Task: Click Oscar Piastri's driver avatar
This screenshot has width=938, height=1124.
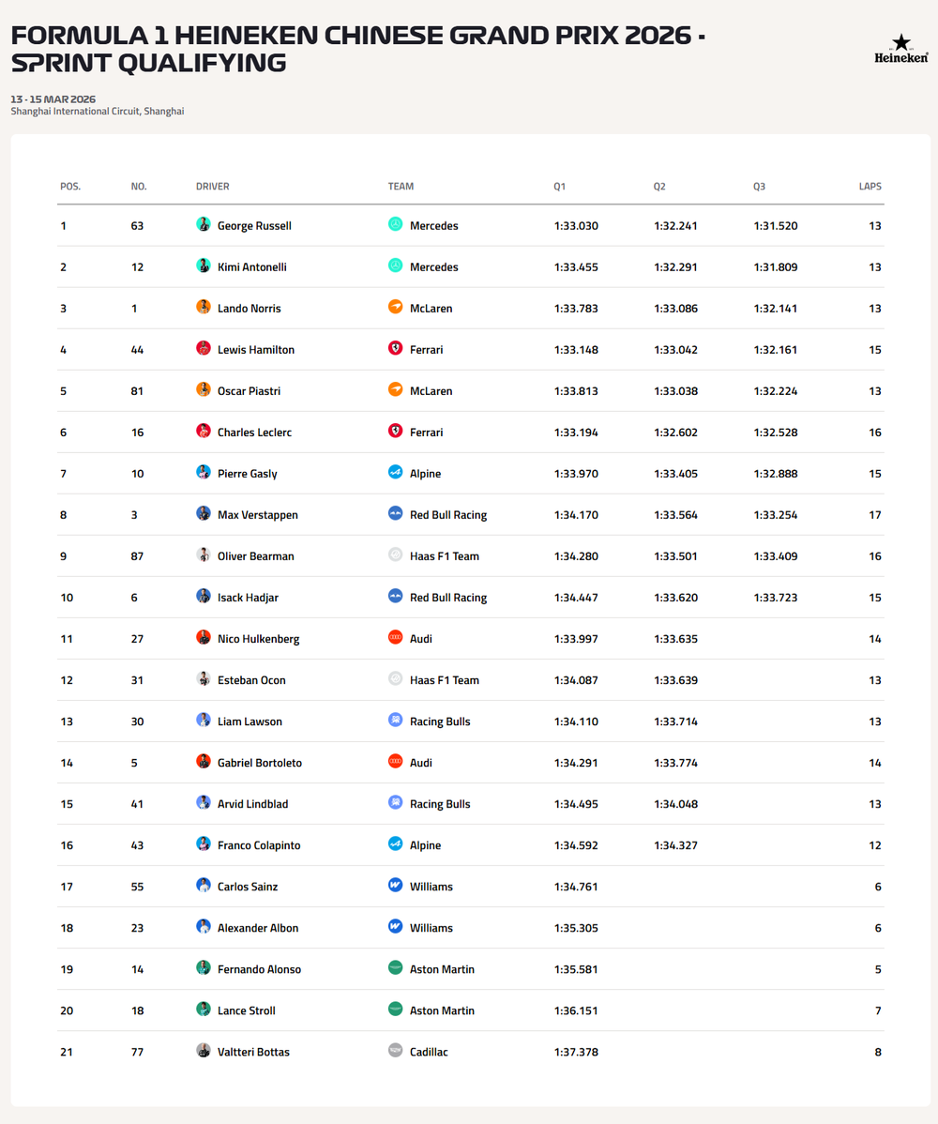Action: coord(204,390)
